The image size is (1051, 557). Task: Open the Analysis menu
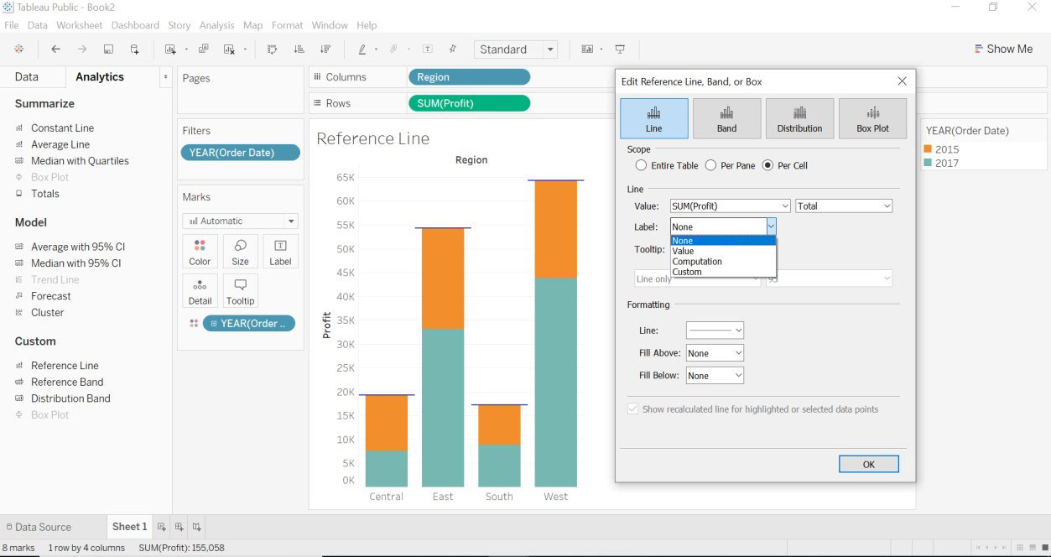tap(216, 25)
